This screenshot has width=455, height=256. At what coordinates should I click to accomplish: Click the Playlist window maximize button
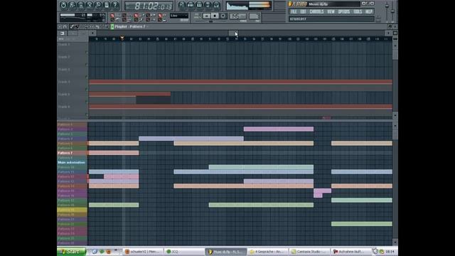[x=390, y=27]
